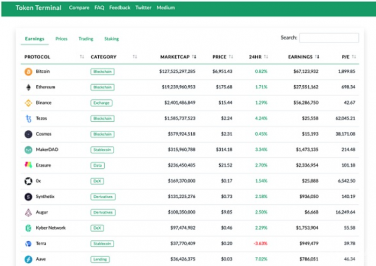This screenshot has width=376, height=266.
Task: Switch to the Trading tab
Action: 86,39
